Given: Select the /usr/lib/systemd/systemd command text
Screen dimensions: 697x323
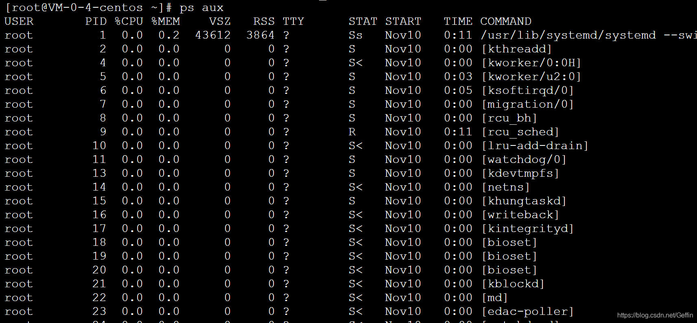Looking at the screenshot, I should [568, 35].
